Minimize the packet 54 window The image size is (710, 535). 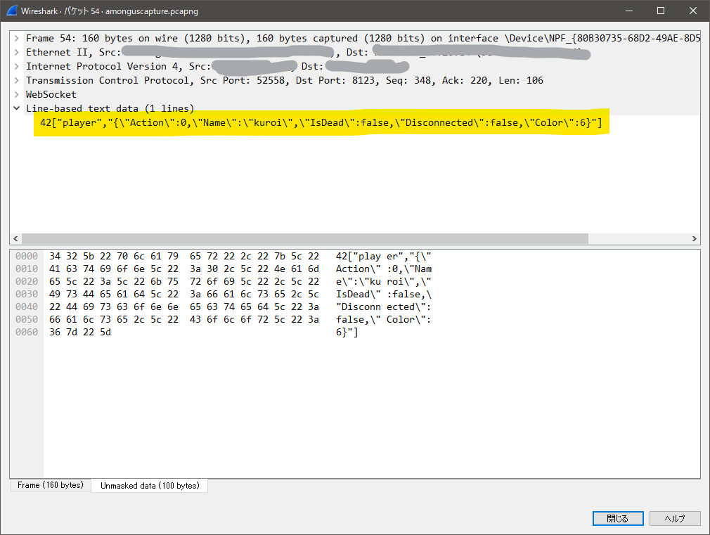pyautogui.click(x=628, y=11)
